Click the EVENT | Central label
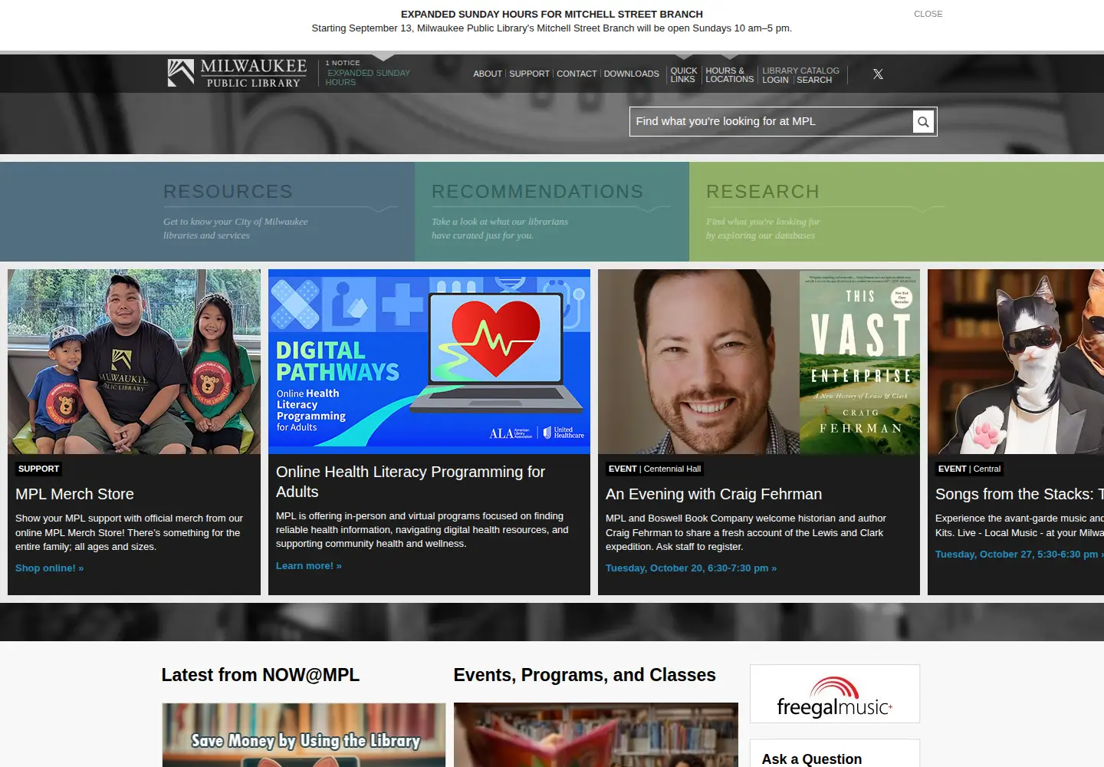The width and height of the screenshot is (1104, 767). 969,469
